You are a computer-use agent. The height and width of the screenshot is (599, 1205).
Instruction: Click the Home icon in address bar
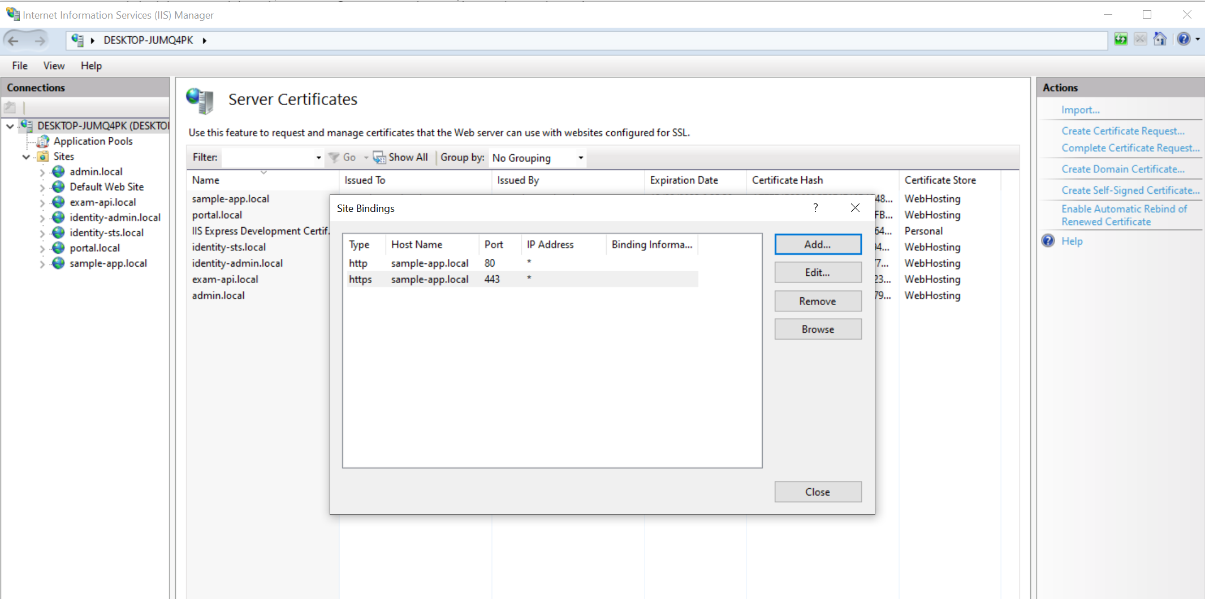click(1160, 39)
